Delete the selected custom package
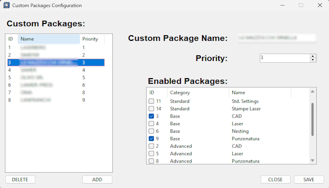The image size is (329, 188). click(20, 180)
